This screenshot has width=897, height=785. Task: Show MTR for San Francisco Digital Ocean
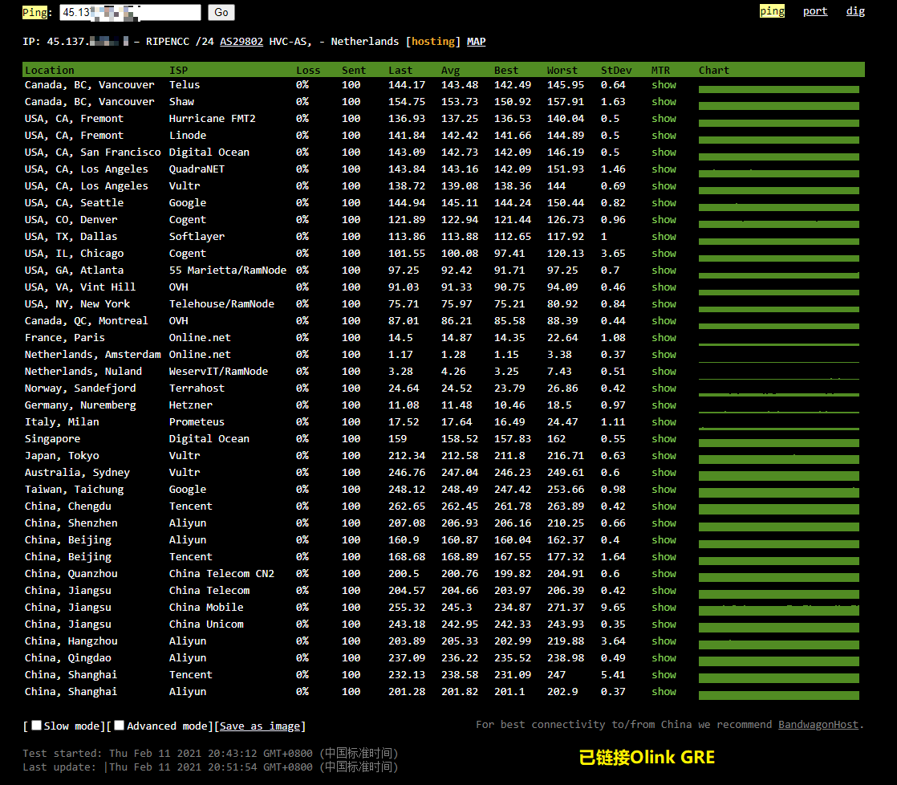coord(664,153)
